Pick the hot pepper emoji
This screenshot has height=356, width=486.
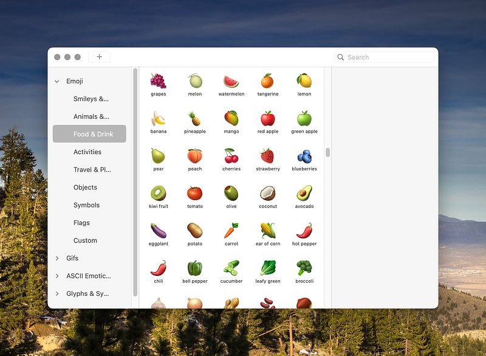click(x=304, y=230)
